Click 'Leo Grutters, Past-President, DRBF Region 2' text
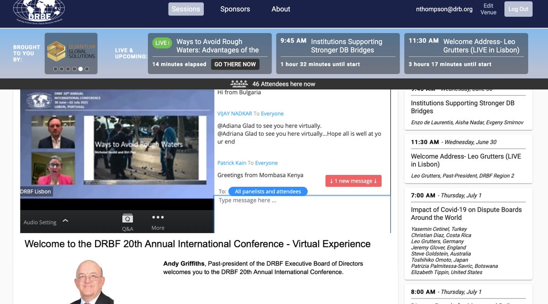 pyautogui.click(x=463, y=176)
